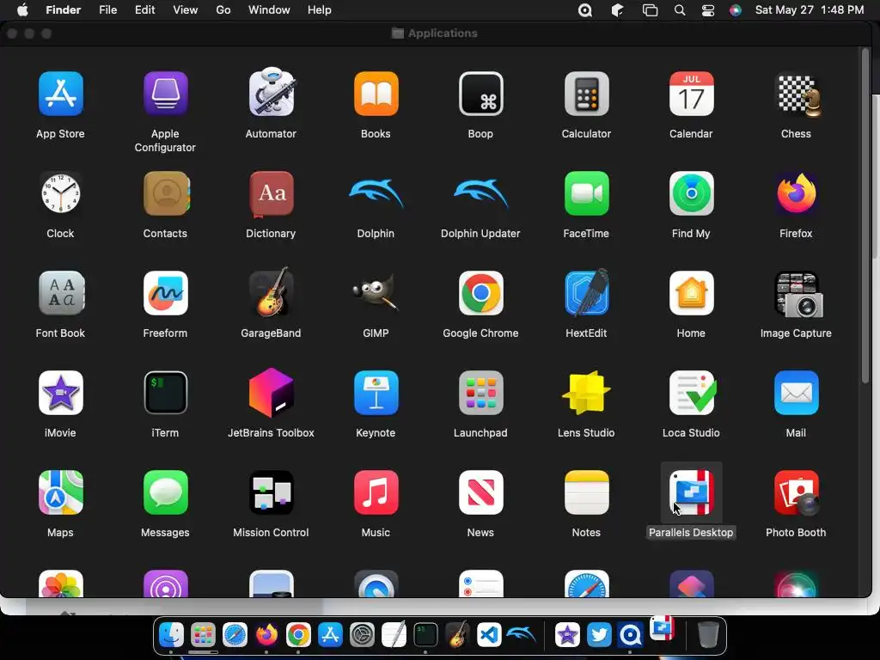Open Twitter from the Dock

click(x=599, y=635)
